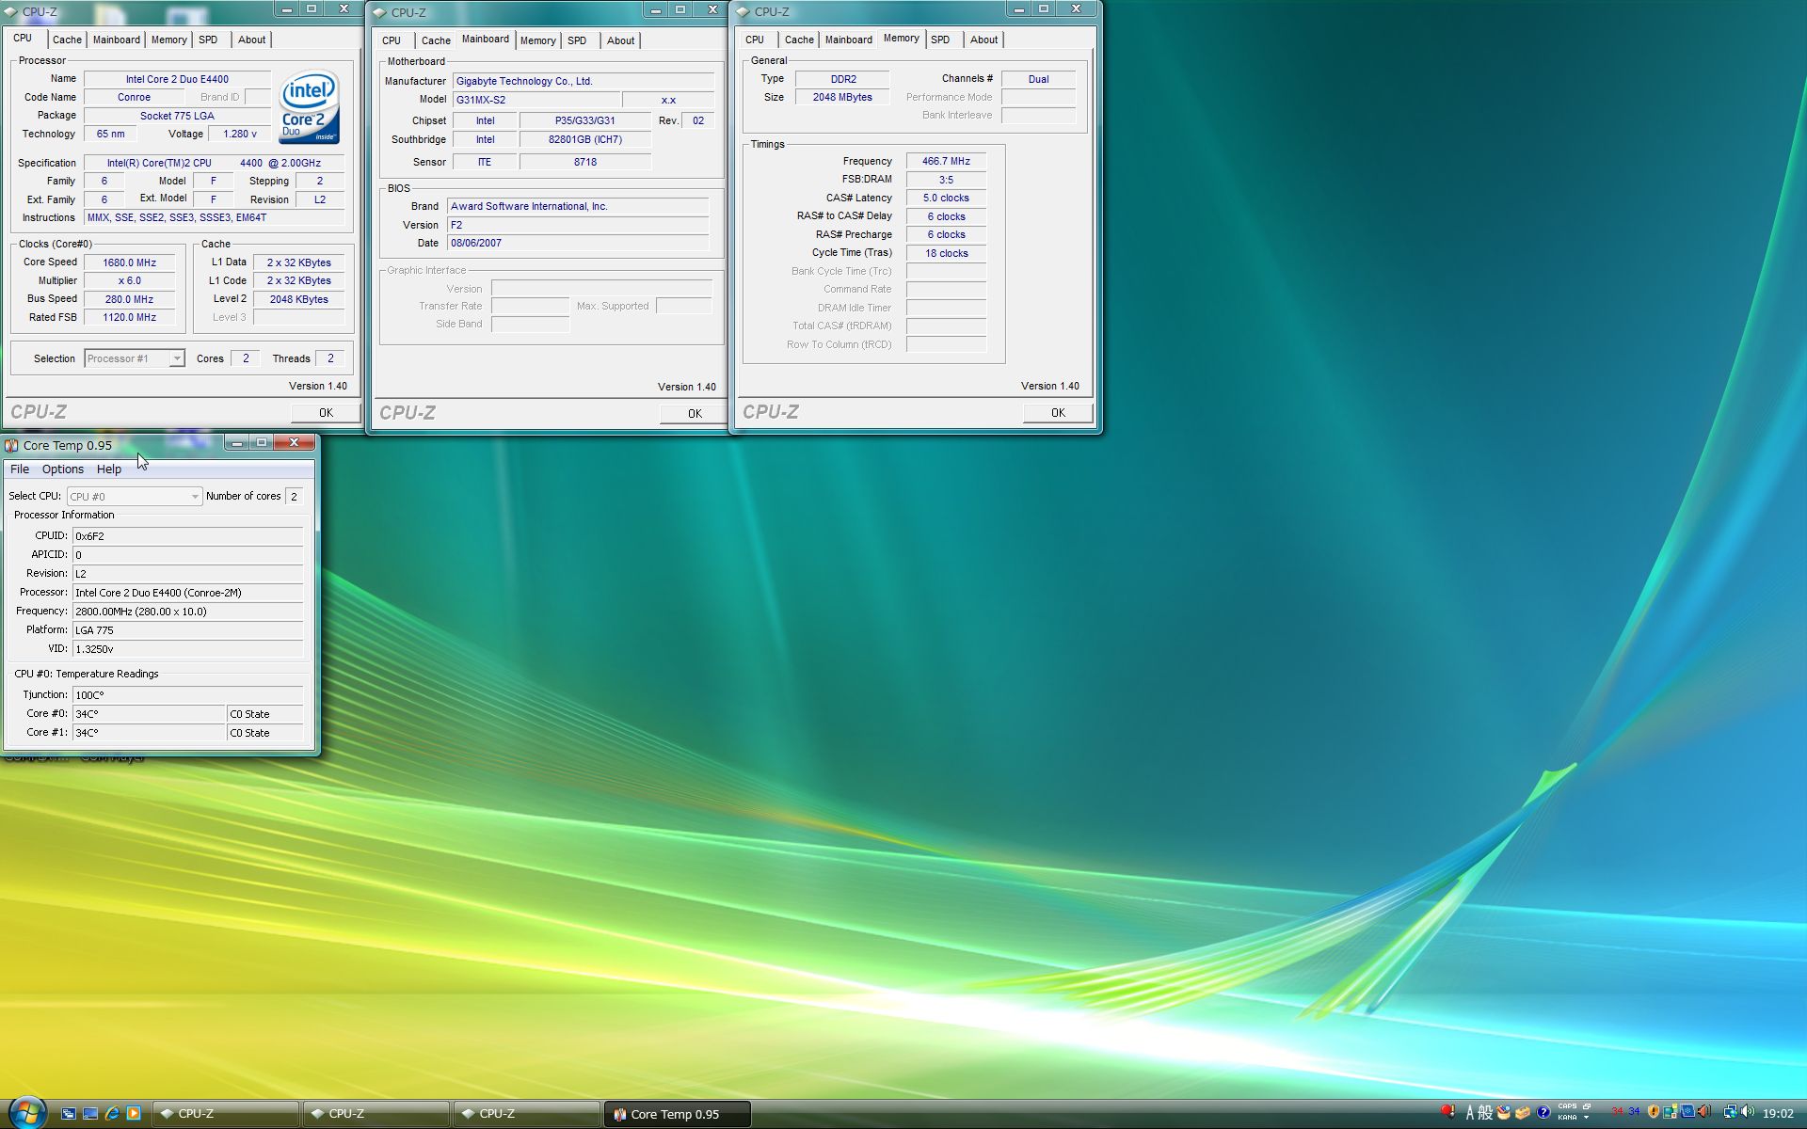Click the Intel Core 2 Duo logo

(309, 106)
